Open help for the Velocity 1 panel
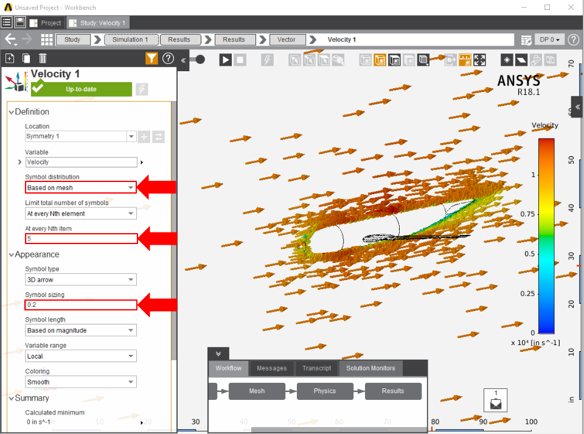This screenshot has width=584, height=434. (168, 58)
